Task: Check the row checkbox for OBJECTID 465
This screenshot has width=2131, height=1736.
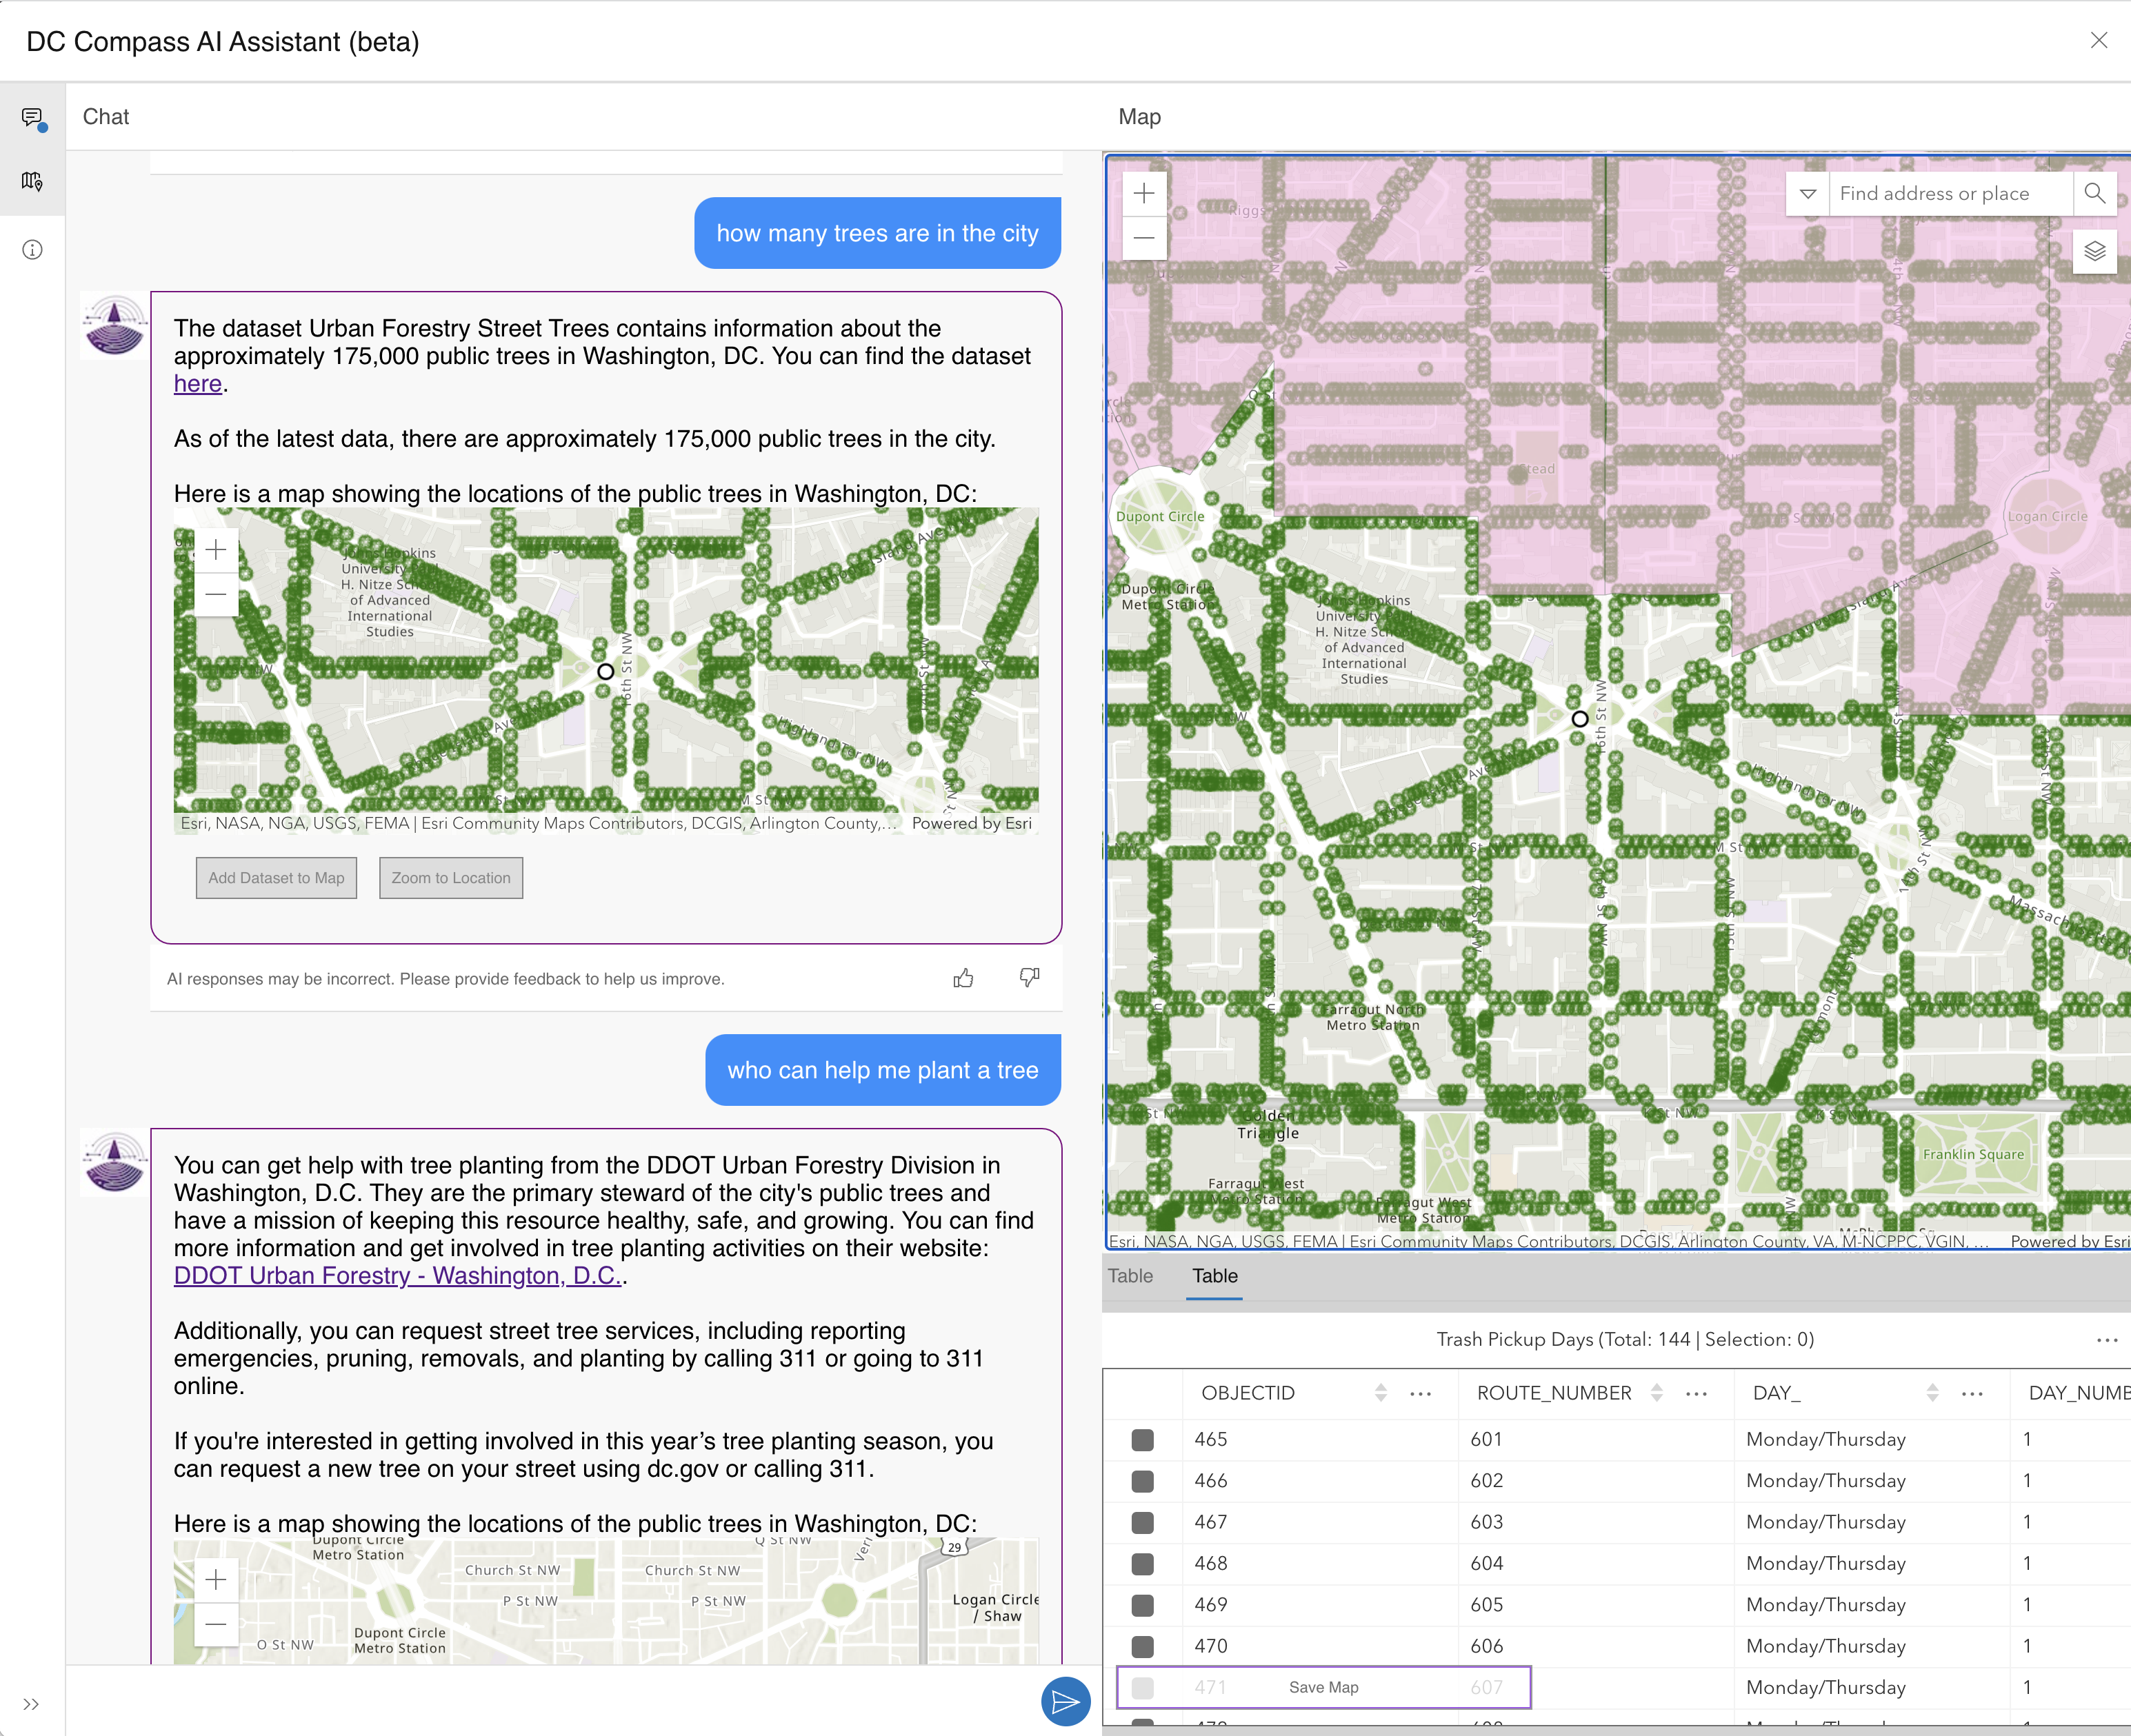Action: tap(1141, 1439)
